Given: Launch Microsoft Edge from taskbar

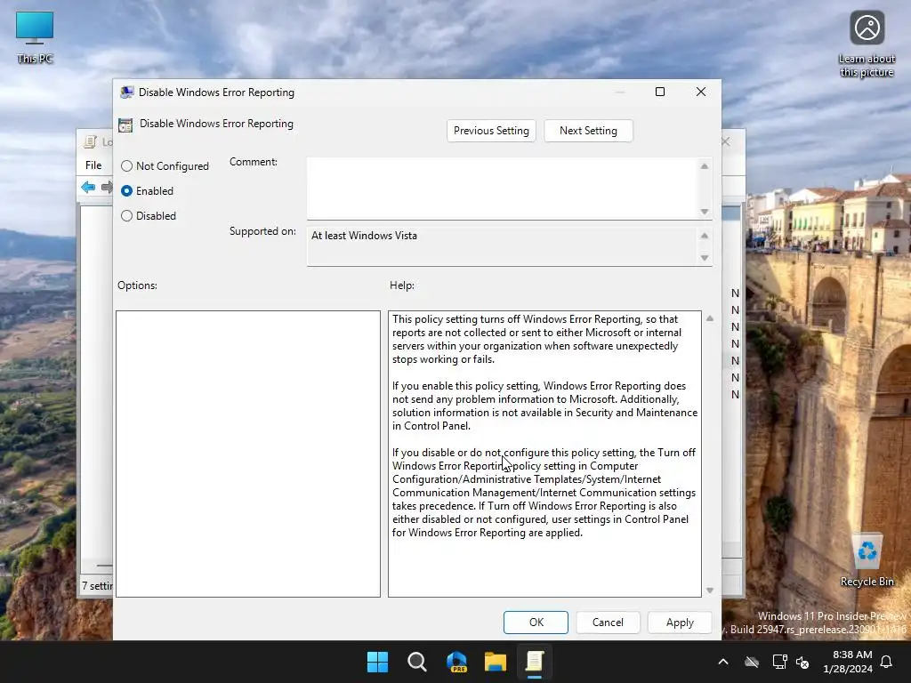Looking at the screenshot, I should coord(456,662).
